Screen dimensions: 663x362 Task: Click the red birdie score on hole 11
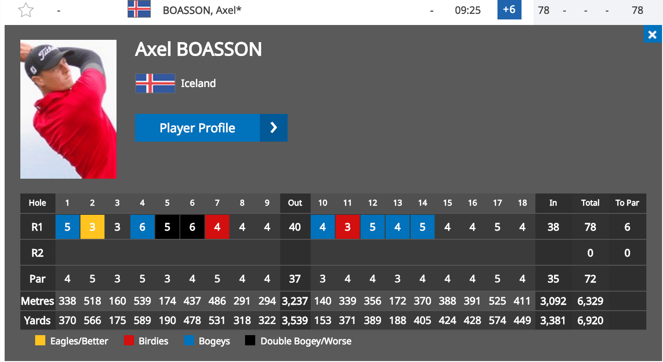click(348, 227)
